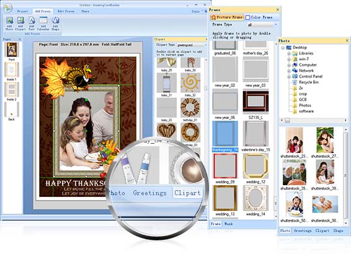
Task: Click the Photo thumbnails vertical scrollbar
Action: pyautogui.click(x=345, y=175)
